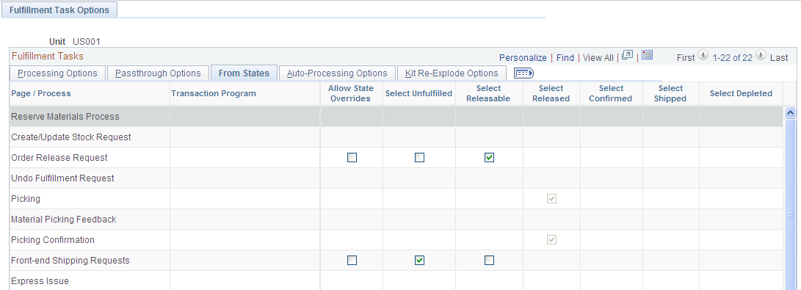
Task: Click Select Depleted column header
Action: pyautogui.click(x=741, y=93)
